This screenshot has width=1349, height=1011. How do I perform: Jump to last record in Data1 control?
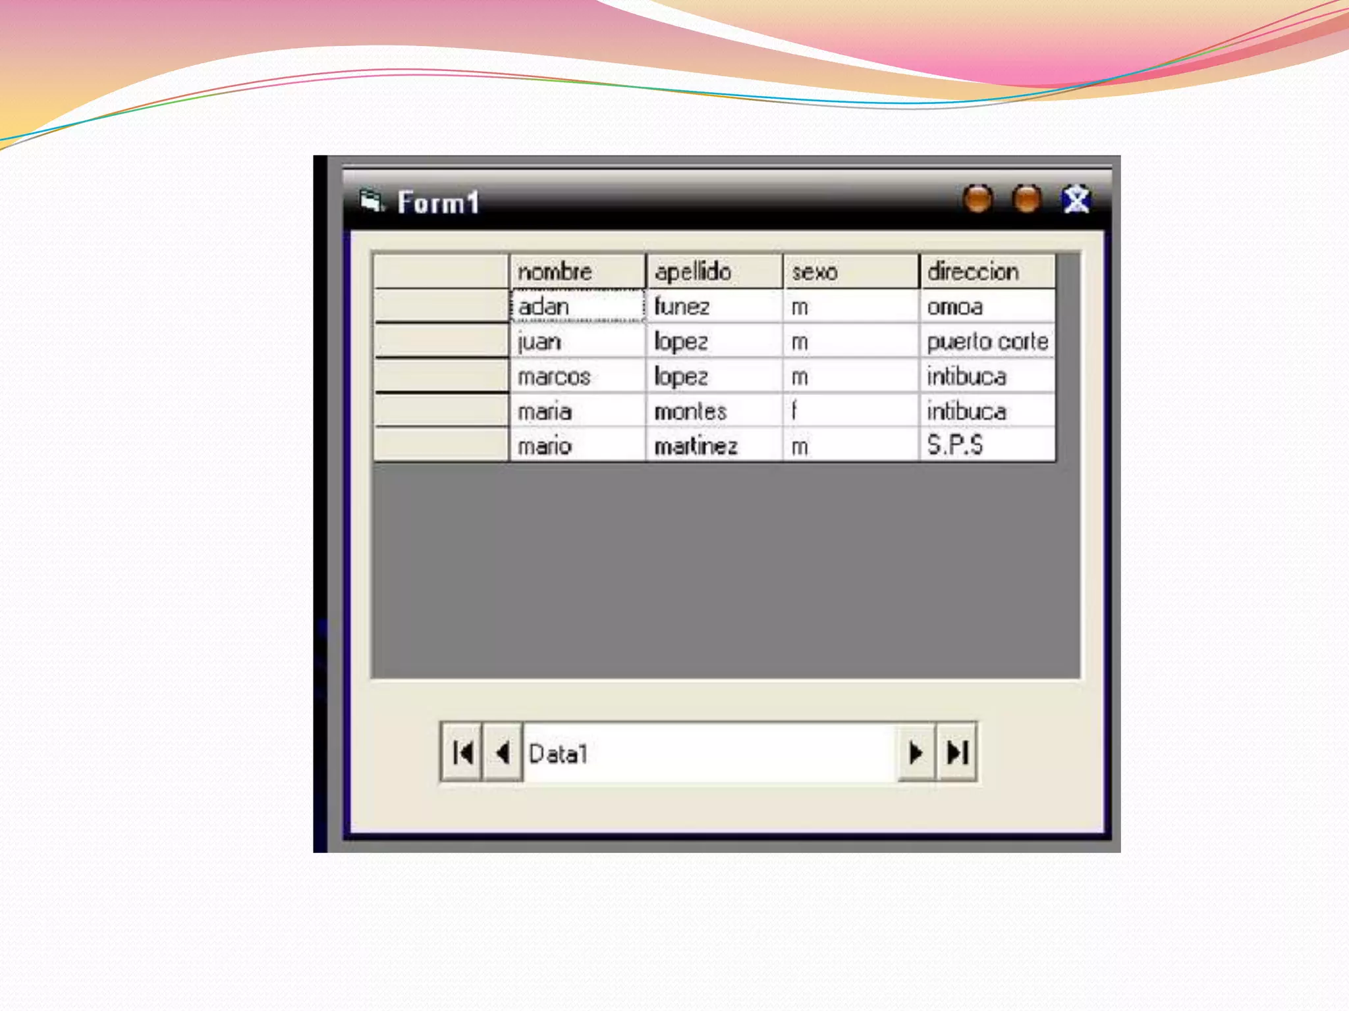coord(956,752)
